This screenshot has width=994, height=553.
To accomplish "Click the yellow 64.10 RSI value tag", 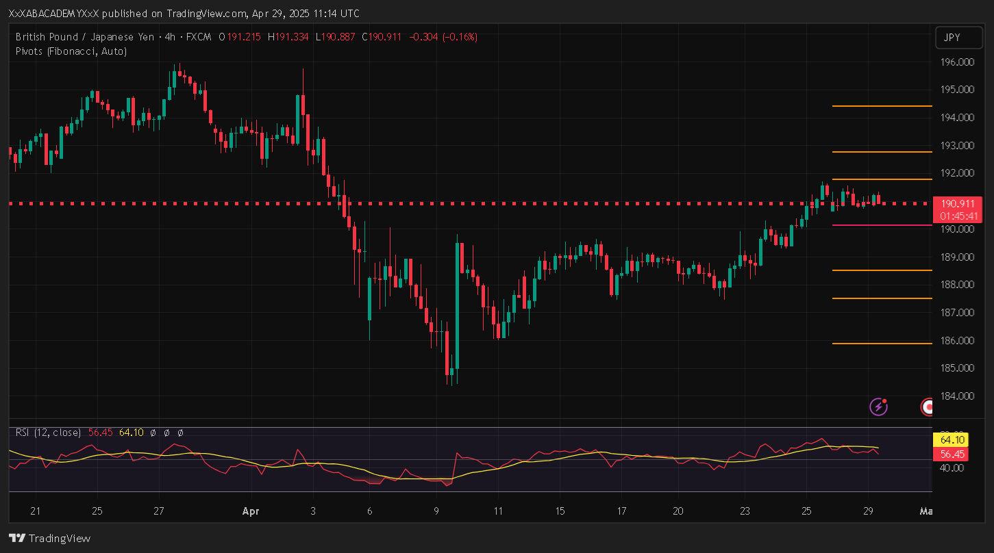I will [x=953, y=440].
